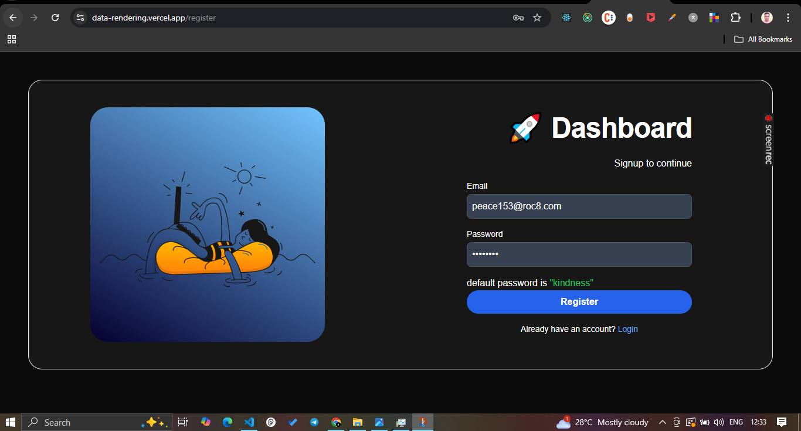Open the Extensions puzzle-piece icon
The height and width of the screenshot is (431, 801).
735,18
